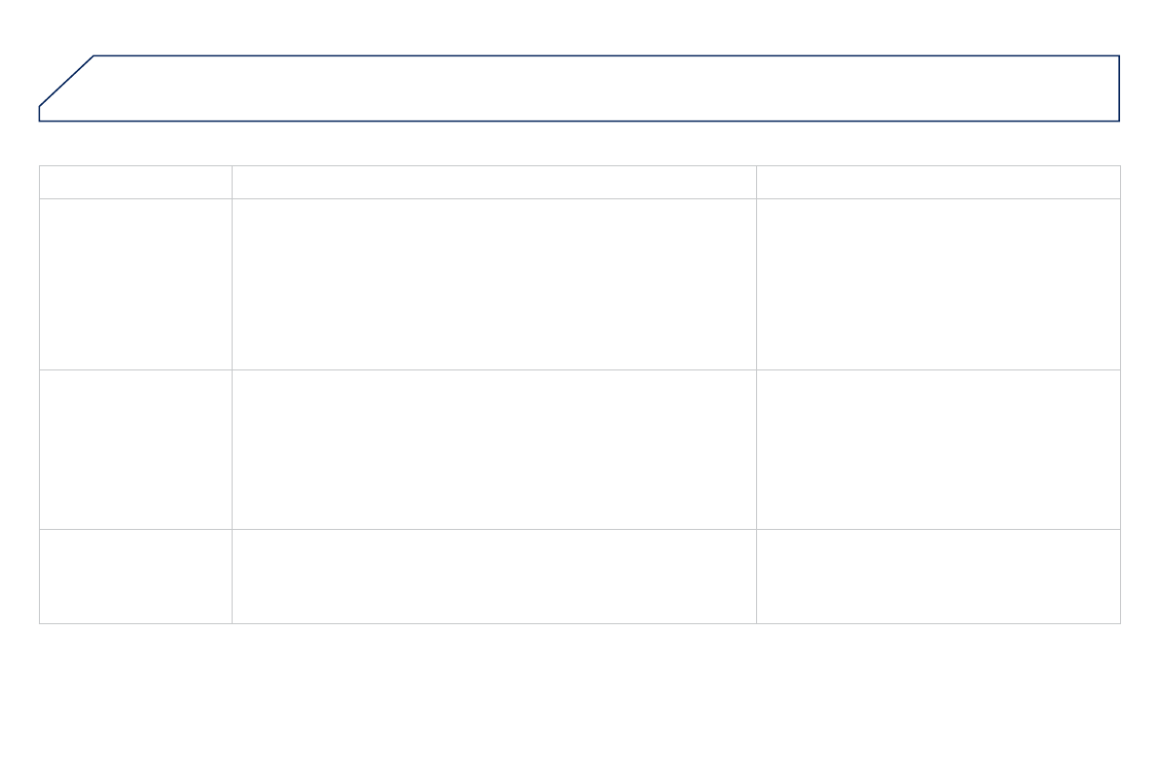Click the empty title banner at the top
Image resolution: width=1159 pixels, height=772 pixels.
(x=603, y=88)
